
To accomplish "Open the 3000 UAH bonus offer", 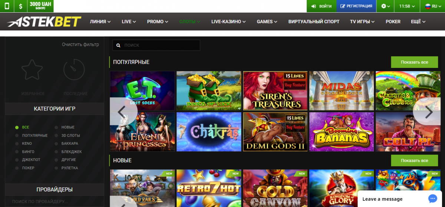I will point(40,6).
